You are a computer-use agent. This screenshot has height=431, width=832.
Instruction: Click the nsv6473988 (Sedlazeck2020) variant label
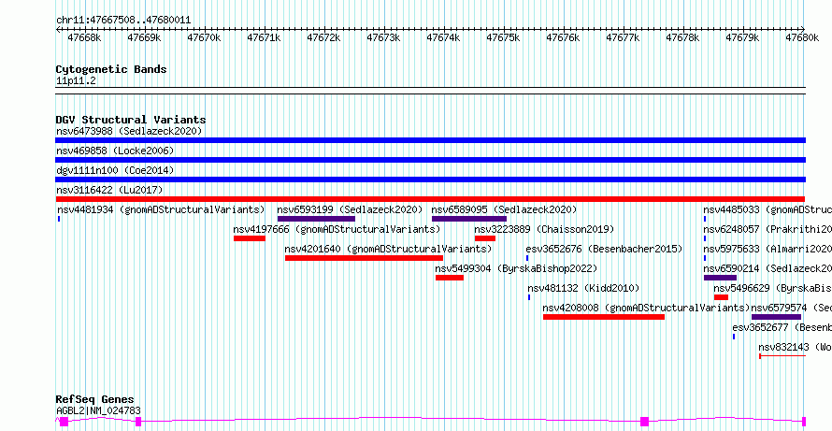coord(129,131)
